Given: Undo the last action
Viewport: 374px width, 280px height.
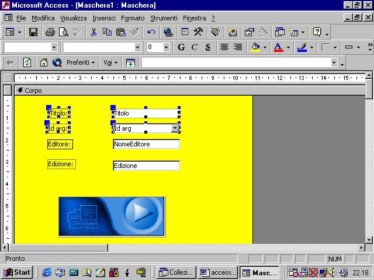Looking at the screenshot, I should tap(151, 32).
